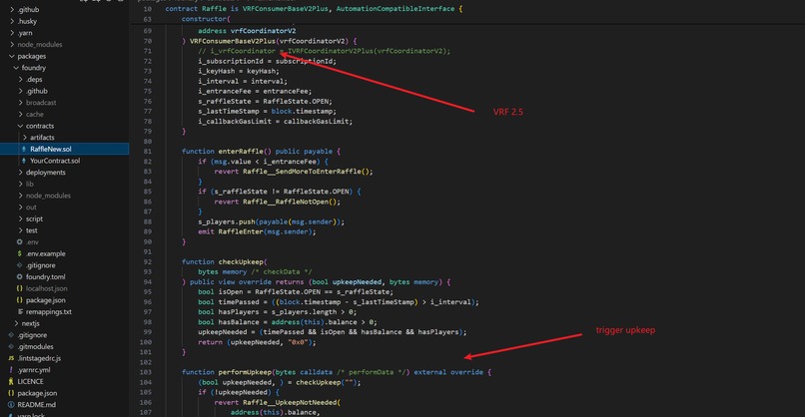
Task: Click 'i_callbackGasLimit = callbackGasLimit;' line
Action: click(276, 122)
